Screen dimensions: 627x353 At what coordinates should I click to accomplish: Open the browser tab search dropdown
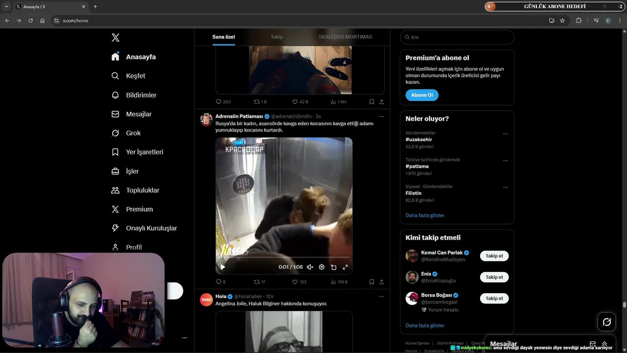click(6, 7)
